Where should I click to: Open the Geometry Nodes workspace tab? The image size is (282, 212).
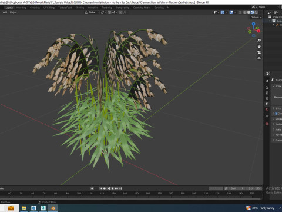[x=142, y=8]
